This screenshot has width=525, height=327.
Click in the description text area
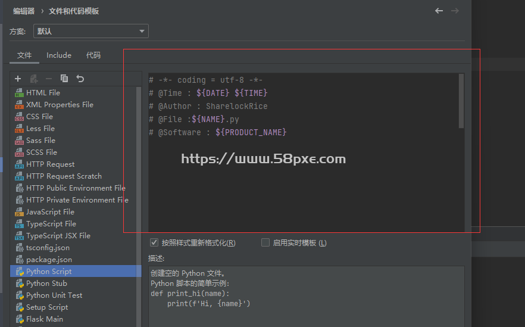(x=307, y=297)
